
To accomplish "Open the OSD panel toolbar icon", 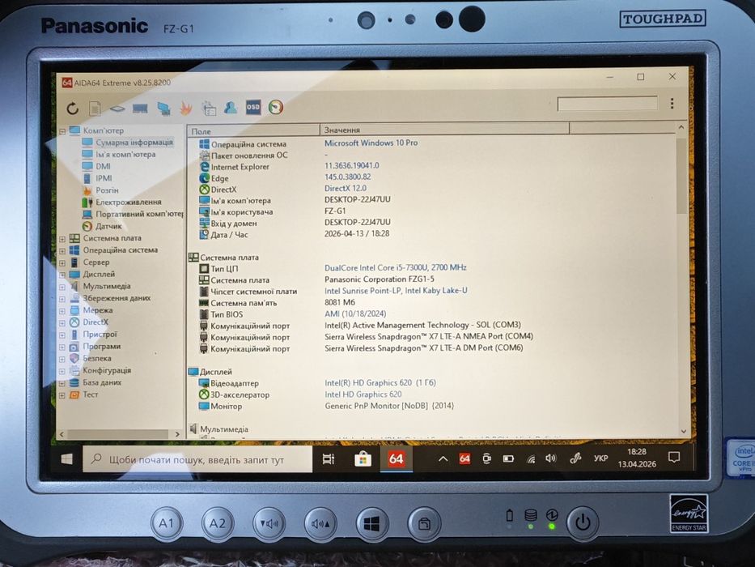I will [x=253, y=107].
